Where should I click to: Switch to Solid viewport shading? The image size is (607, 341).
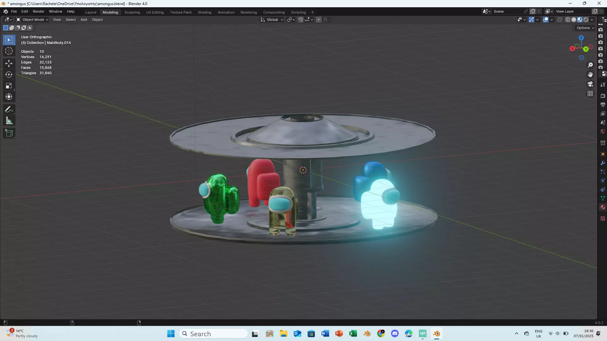point(574,20)
